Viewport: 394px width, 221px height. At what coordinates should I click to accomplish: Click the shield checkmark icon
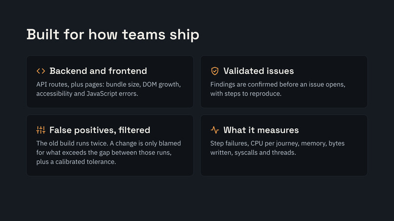(x=215, y=71)
